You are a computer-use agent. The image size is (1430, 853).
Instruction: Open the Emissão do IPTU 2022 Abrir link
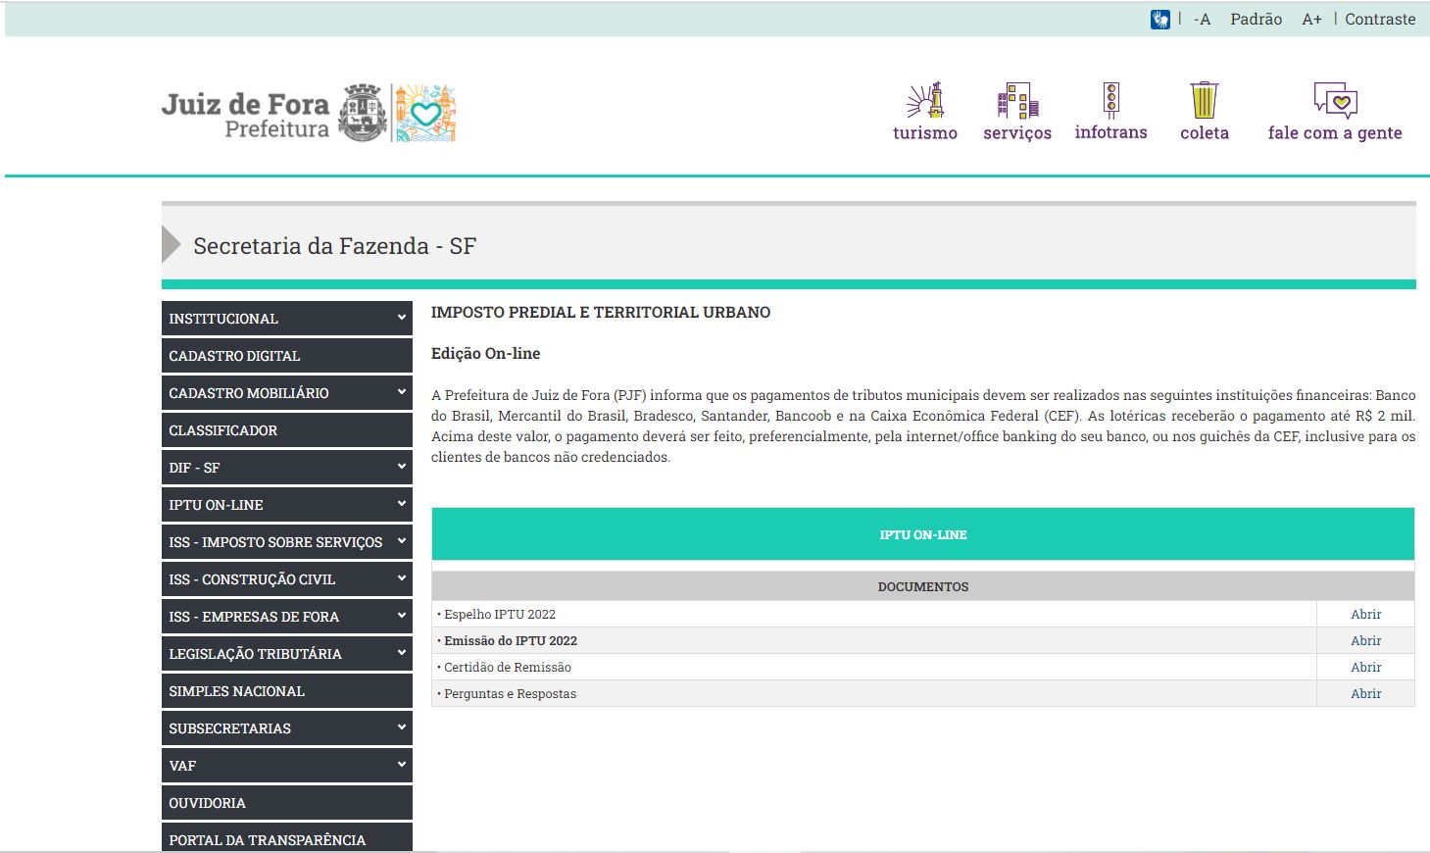(x=1365, y=640)
